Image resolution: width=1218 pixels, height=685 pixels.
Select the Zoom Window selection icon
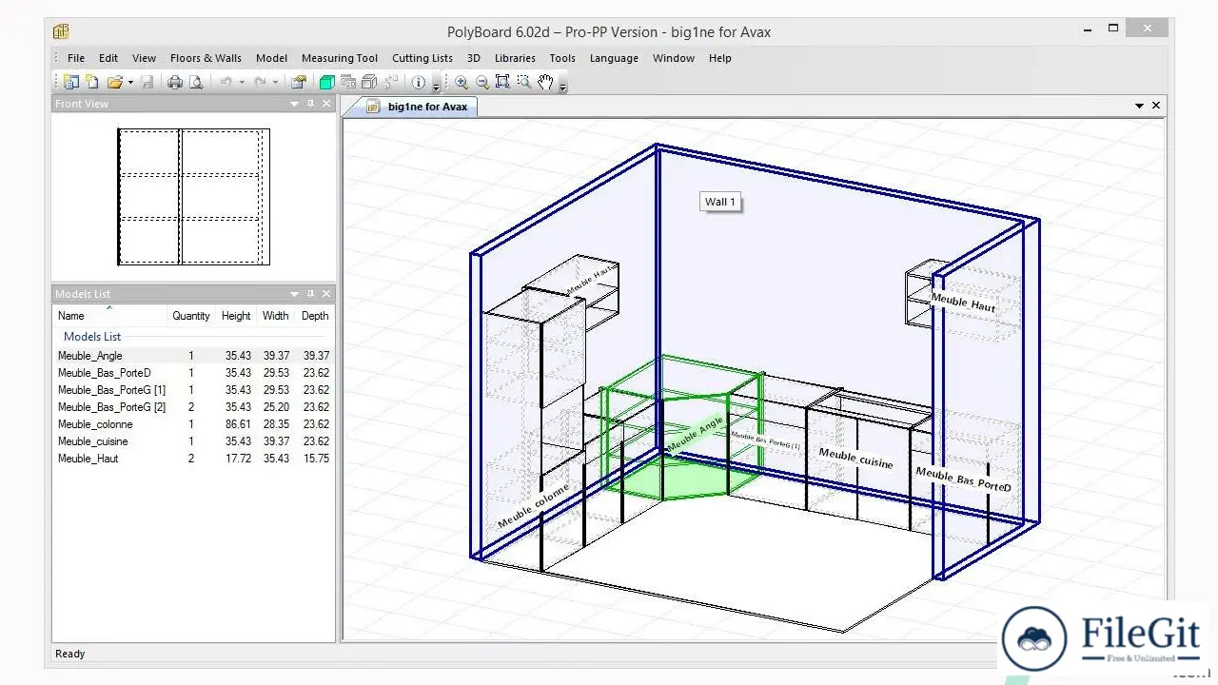(x=523, y=83)
